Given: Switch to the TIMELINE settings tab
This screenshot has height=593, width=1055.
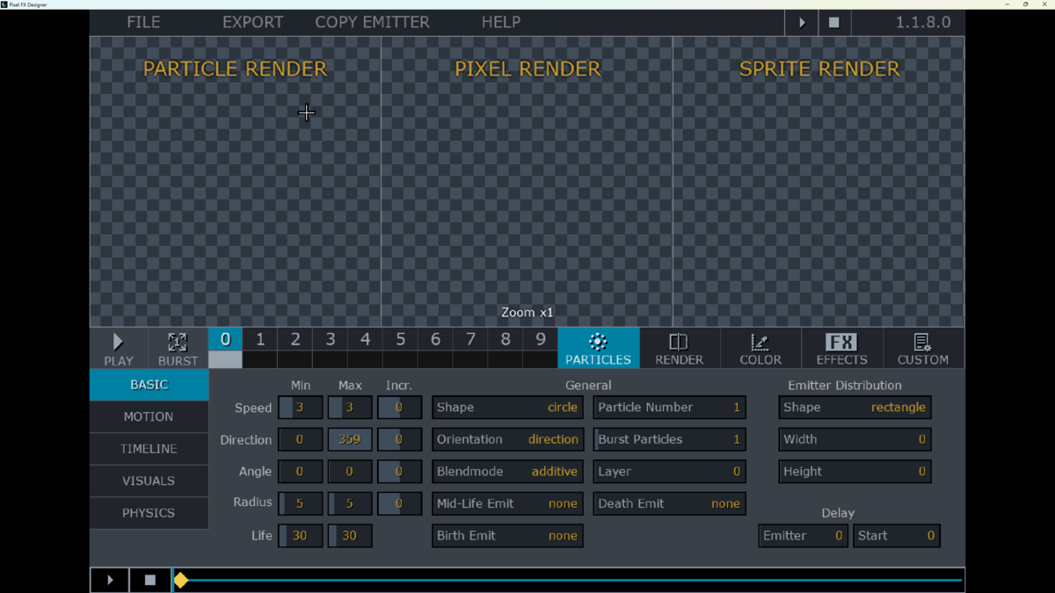Looking at the screenshot, I should point(149,449).
